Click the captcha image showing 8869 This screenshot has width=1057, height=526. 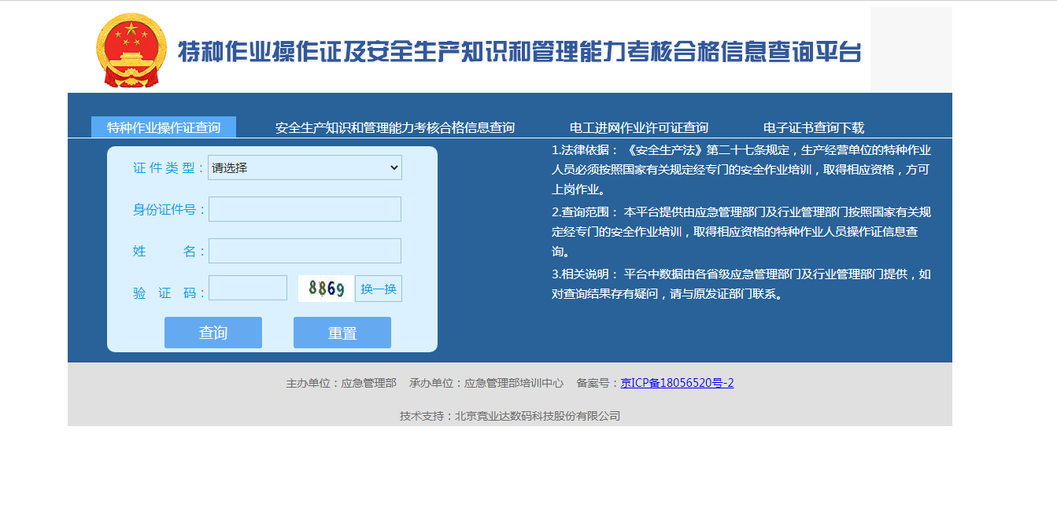click(326, 289)
